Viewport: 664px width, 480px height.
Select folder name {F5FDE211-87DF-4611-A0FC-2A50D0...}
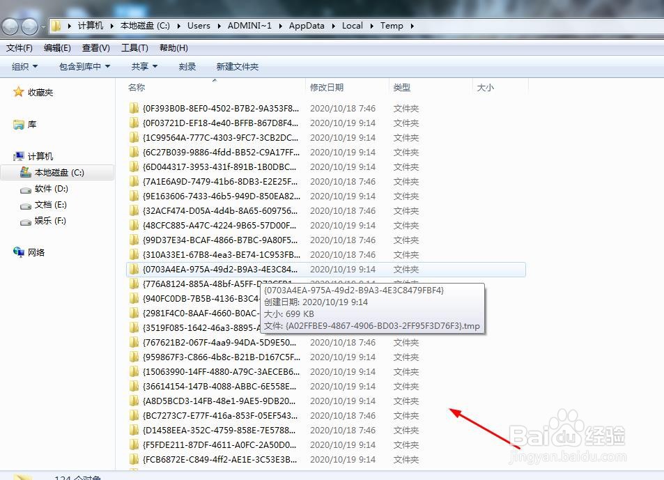pos(219,445)
